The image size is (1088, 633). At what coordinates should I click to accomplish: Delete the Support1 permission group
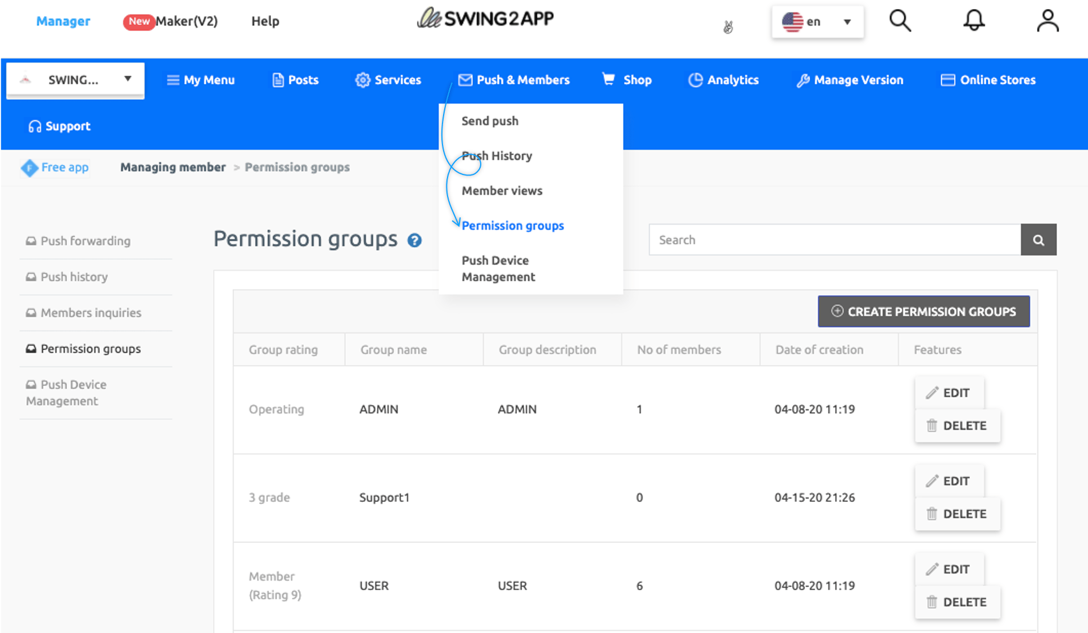point(957,514)
